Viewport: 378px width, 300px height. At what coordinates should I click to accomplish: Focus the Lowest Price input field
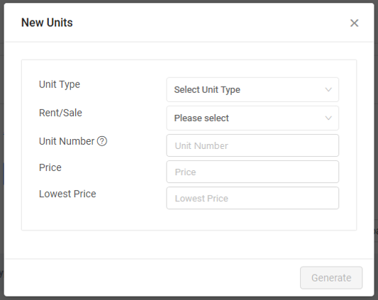[252, 198]
